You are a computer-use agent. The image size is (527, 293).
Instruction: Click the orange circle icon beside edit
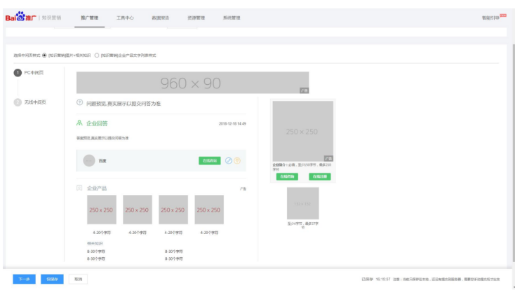coord(237,161)
